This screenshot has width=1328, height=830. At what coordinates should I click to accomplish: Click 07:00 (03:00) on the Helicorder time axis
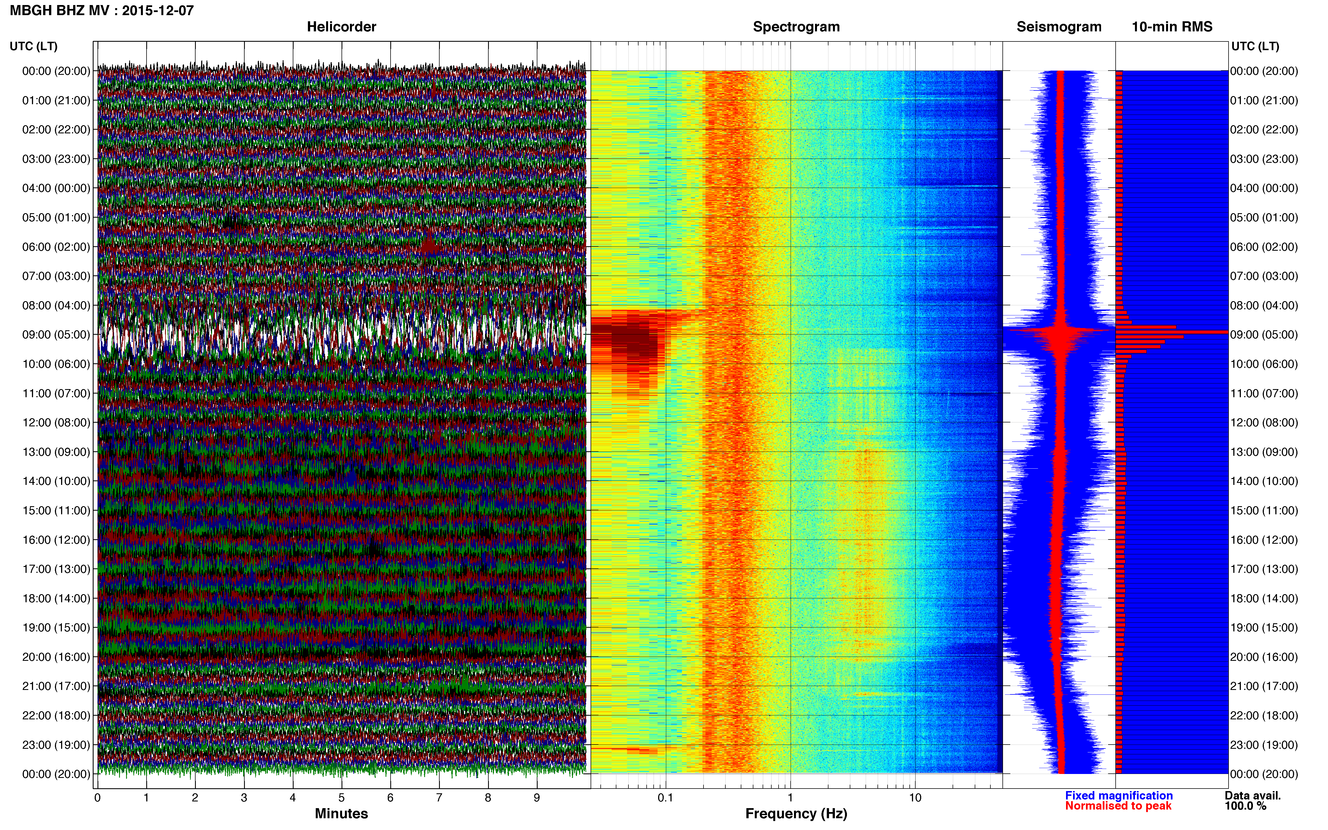pyautogui.click(x=56, y=276)
